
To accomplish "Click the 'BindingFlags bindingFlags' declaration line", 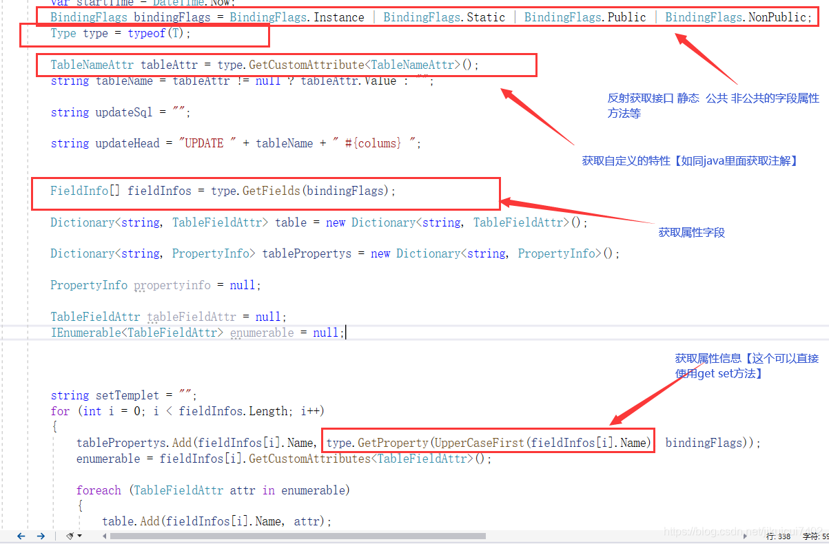I will tap(431, 17).
